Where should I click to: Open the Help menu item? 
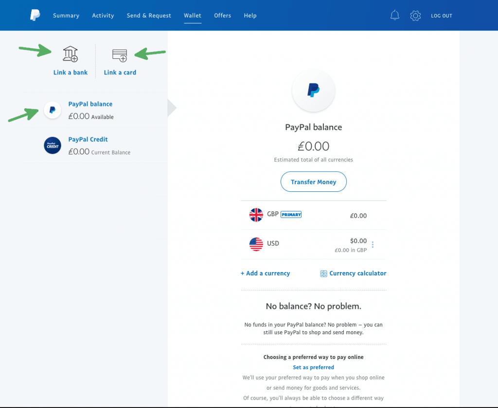[x=250, y=16]
